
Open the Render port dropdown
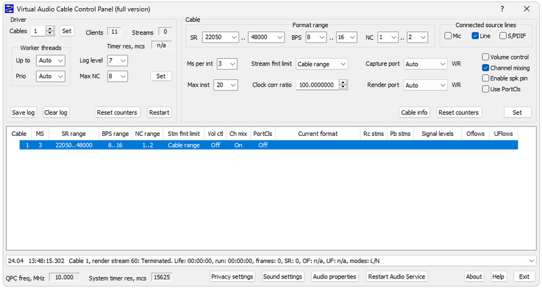[425, 85]
